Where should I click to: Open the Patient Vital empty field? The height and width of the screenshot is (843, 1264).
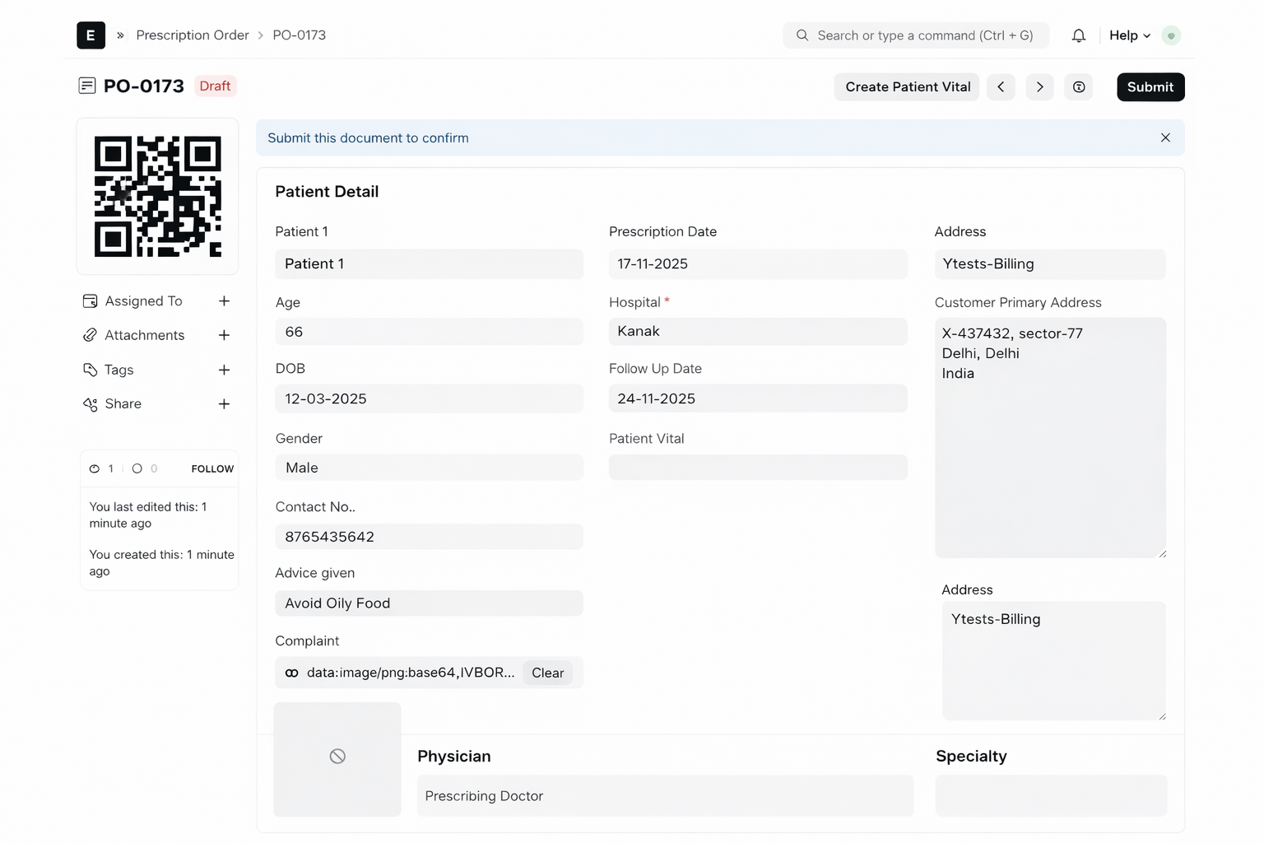tap(758, 468)
